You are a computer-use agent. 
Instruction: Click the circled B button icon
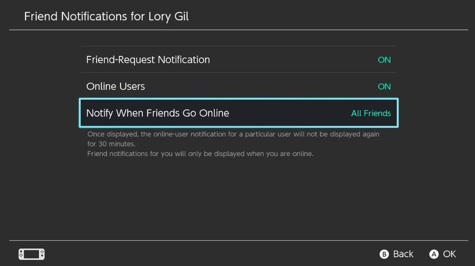tap(384, 254)
